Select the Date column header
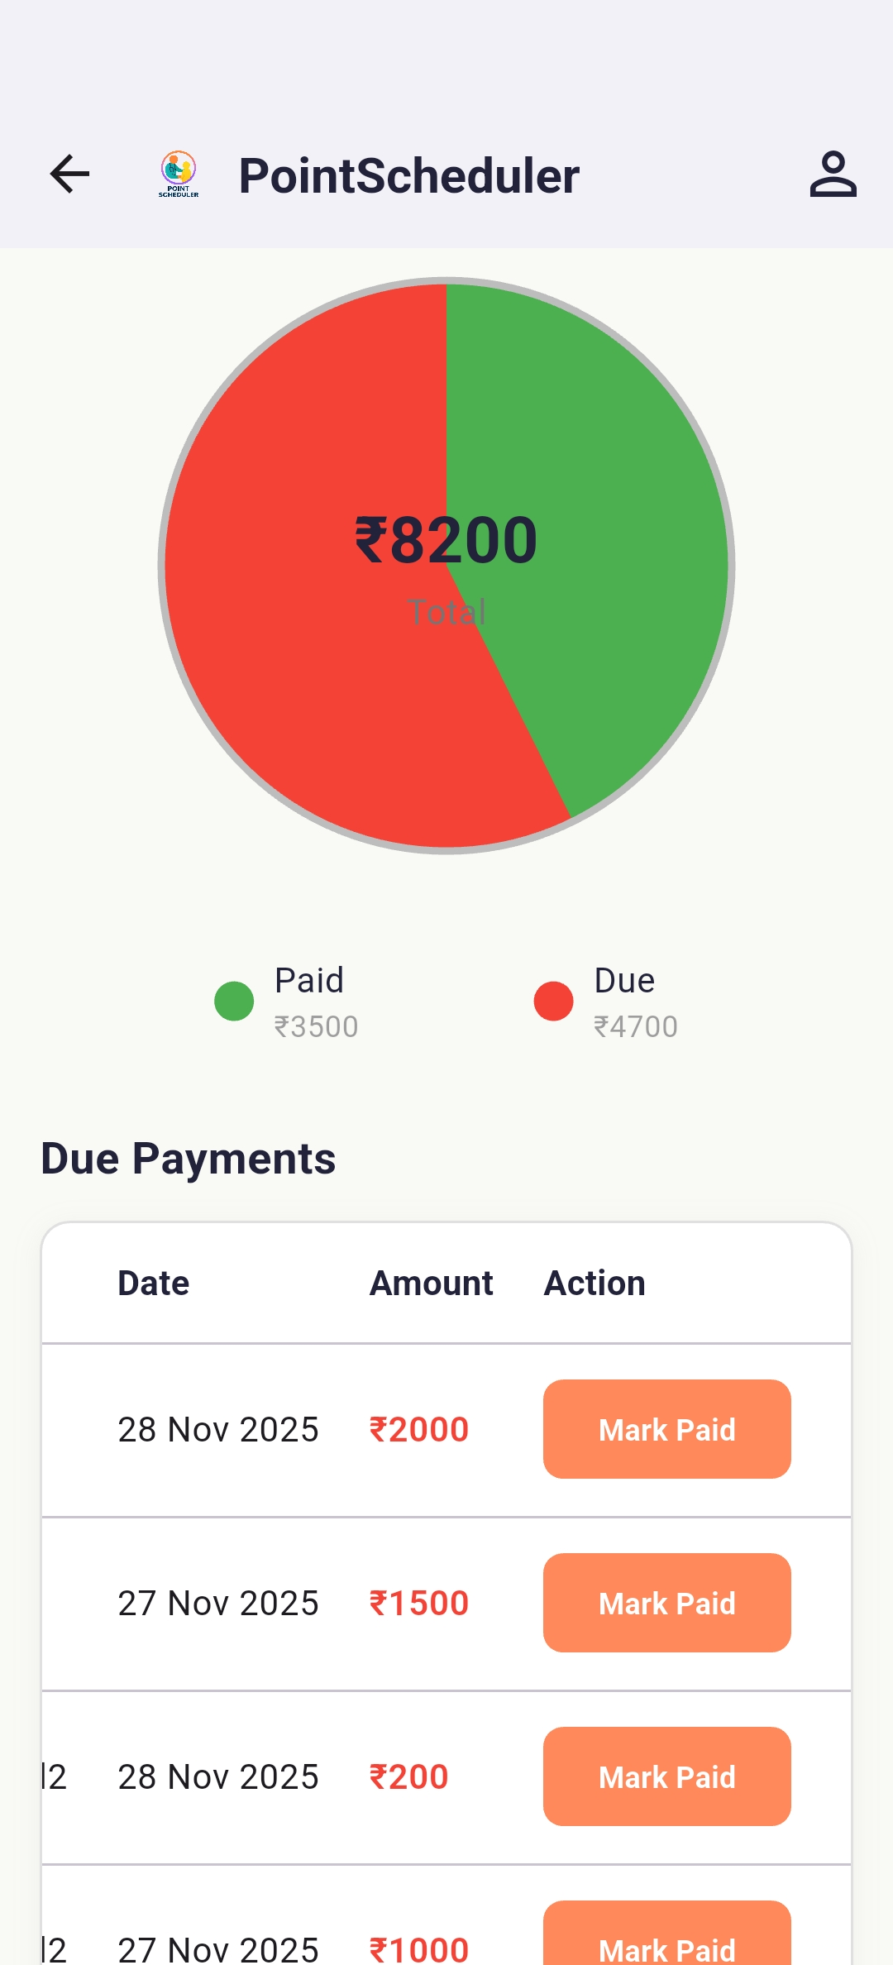 (x=154, y=1284)
